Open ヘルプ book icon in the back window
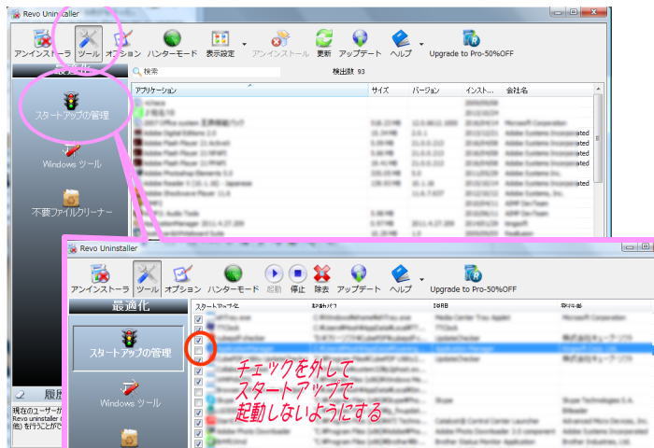654x448 pixels. pyautogui.click(x=401, y=44)
